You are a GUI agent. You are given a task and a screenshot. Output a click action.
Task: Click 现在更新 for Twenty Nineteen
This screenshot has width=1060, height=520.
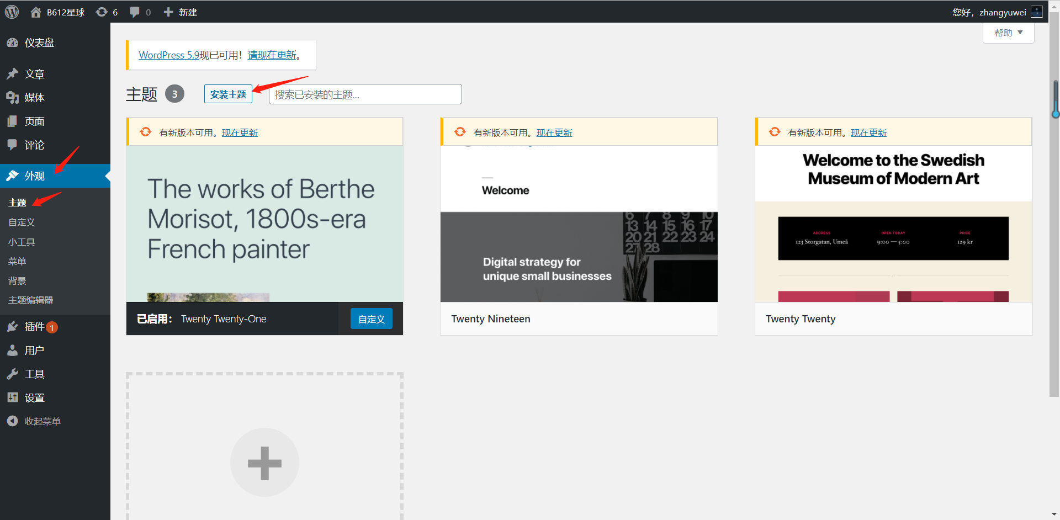554,132
